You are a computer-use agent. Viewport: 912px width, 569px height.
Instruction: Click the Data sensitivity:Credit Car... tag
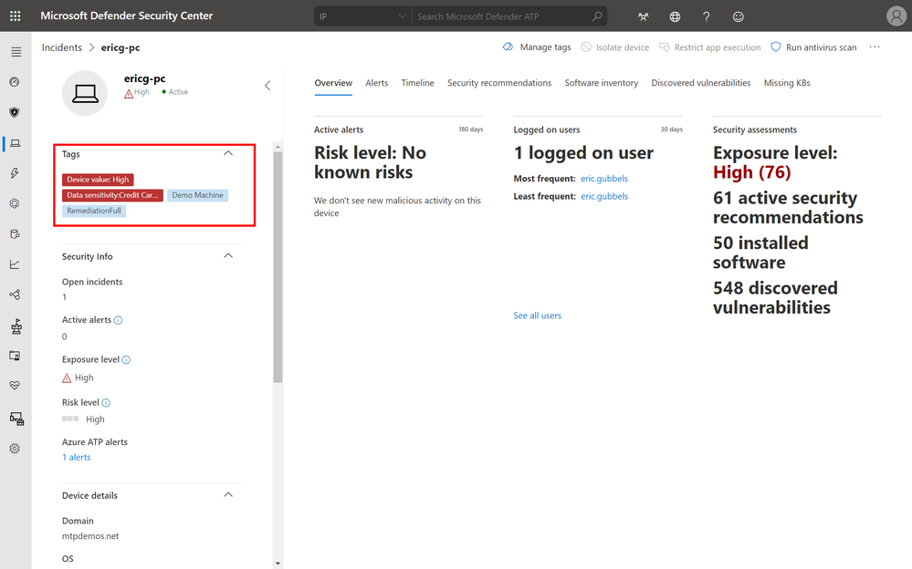[x=112, y=195]
